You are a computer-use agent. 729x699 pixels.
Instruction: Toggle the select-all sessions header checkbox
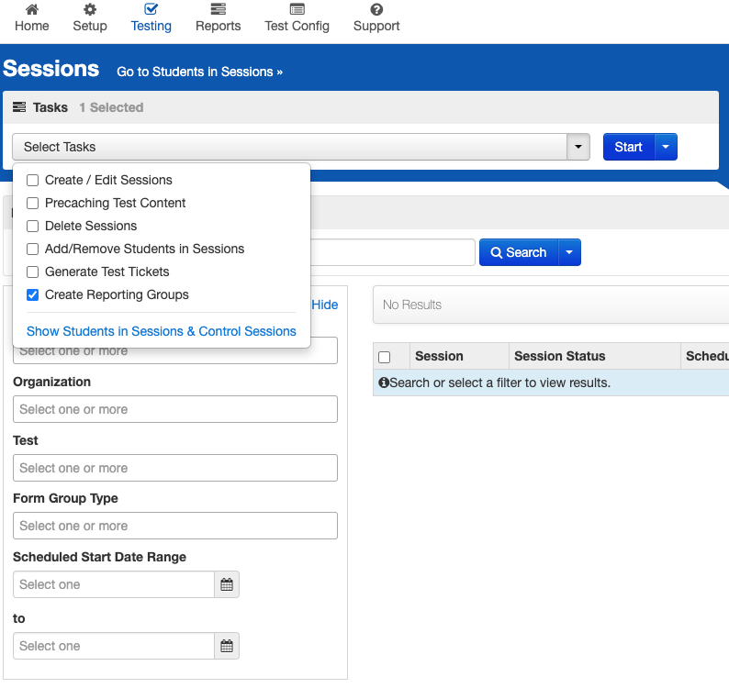pyautogui.click(x=385, y=357)
